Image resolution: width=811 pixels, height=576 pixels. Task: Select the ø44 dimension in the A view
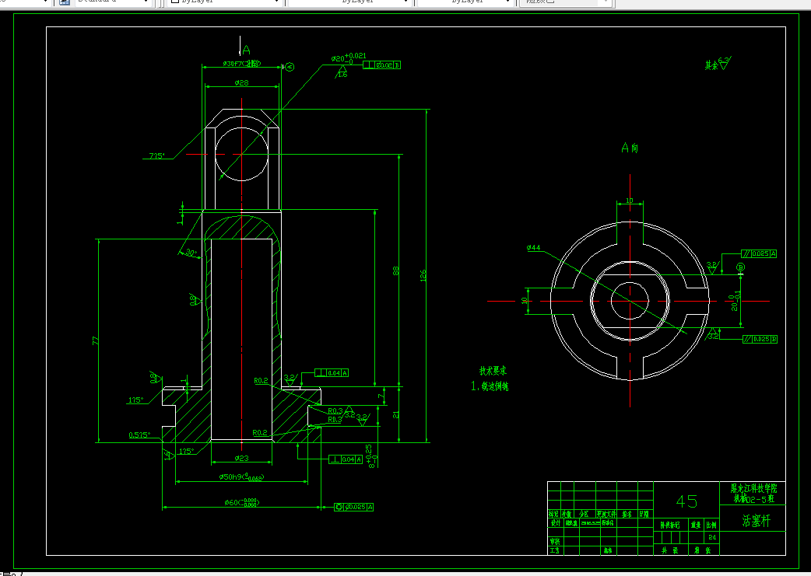(x=533, y=248)
